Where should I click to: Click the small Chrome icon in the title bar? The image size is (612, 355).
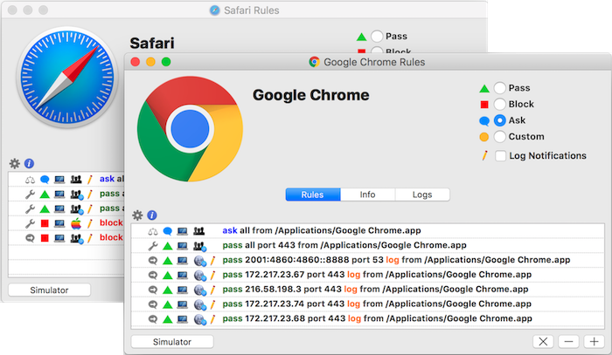314,62
